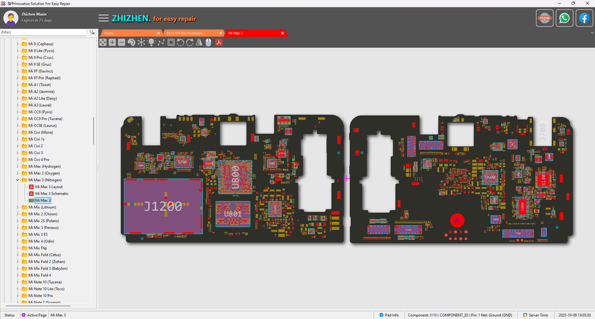Expand the Mi Mix Fold 3 (Babylon) folder
Image resolution: width=595 pixels, height=319 pixels.
coord(18,268)
